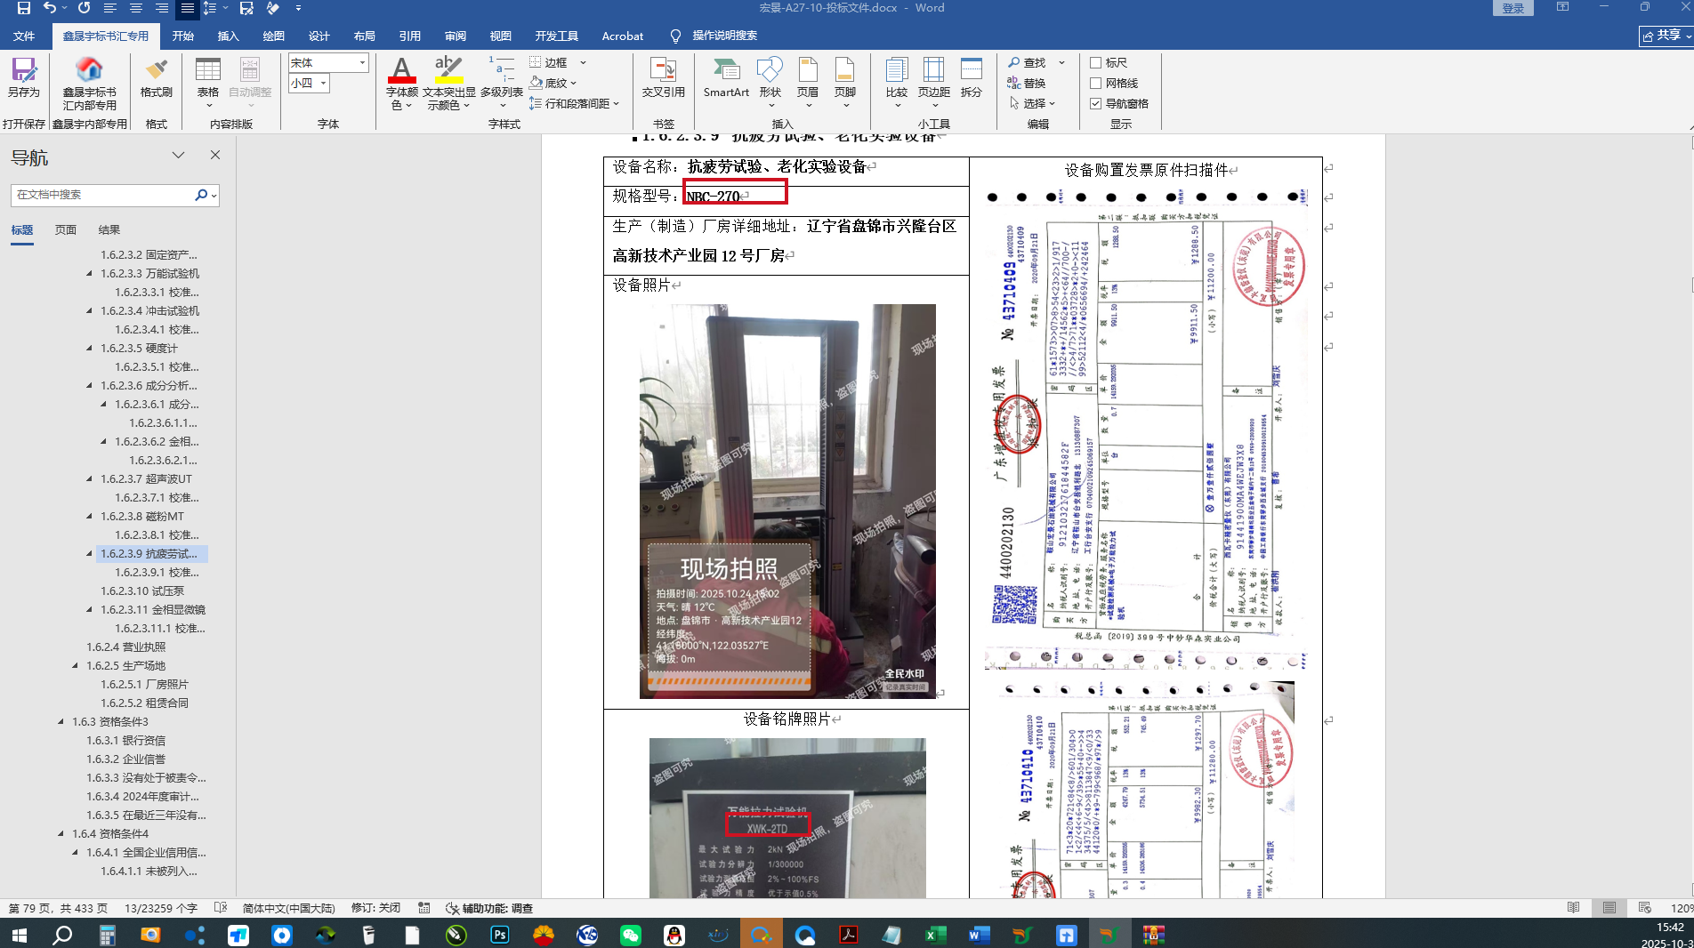Open the font size dropdown (小四)
The image size is (1694, 948).
coord(324,83)
